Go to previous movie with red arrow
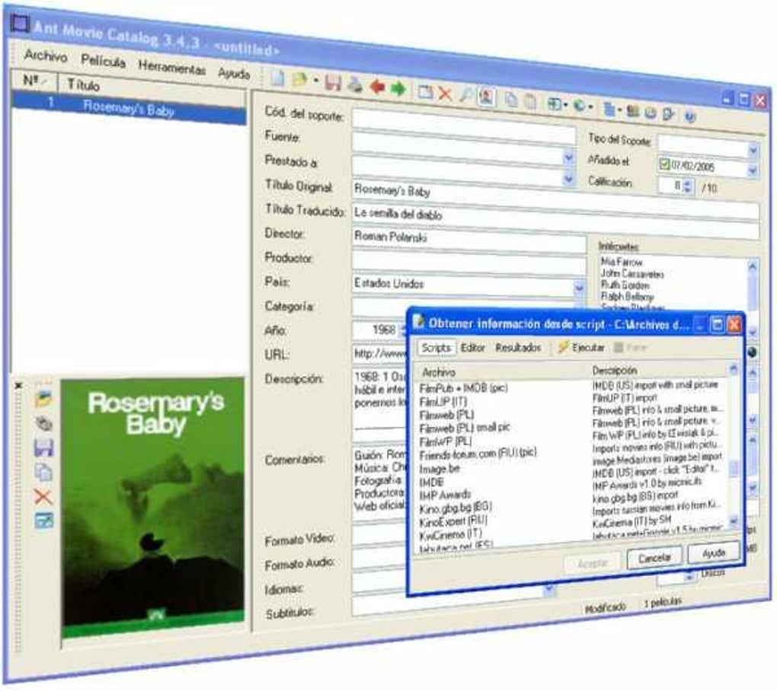777x691 pixels. coord(377,87)
